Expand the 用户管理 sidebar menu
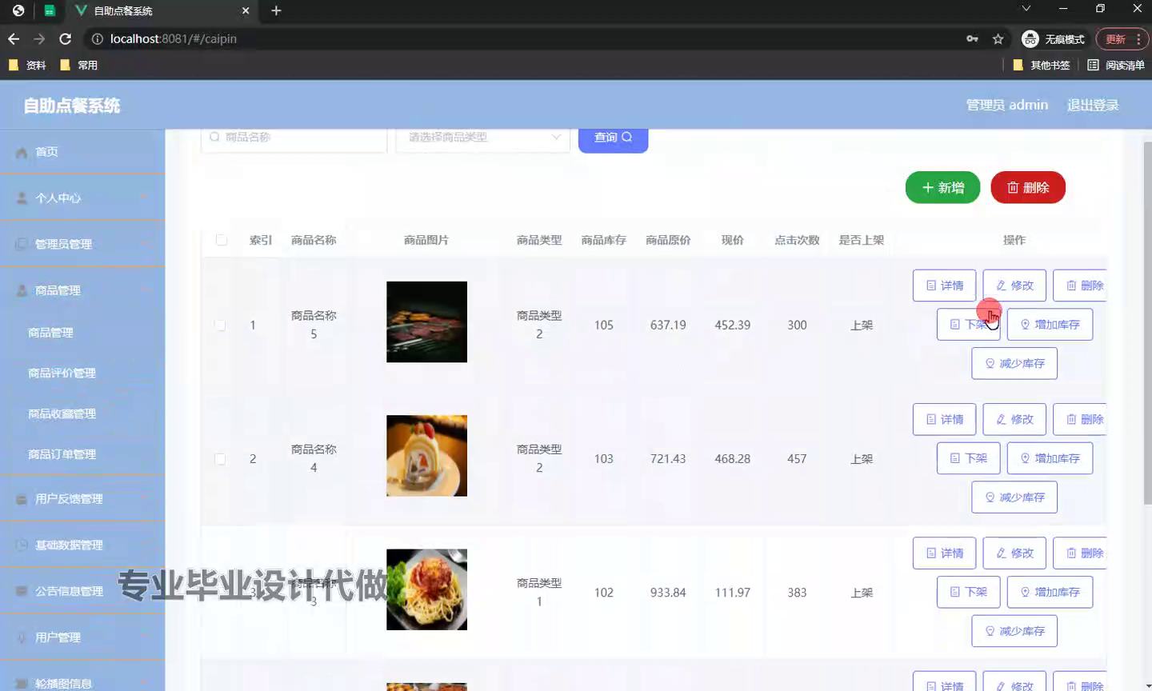1152x691 pixels. (x=82, y=637)
